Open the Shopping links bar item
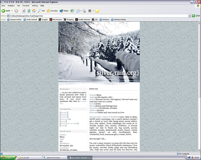The image size is (201, 160). [x=69, y=20]
